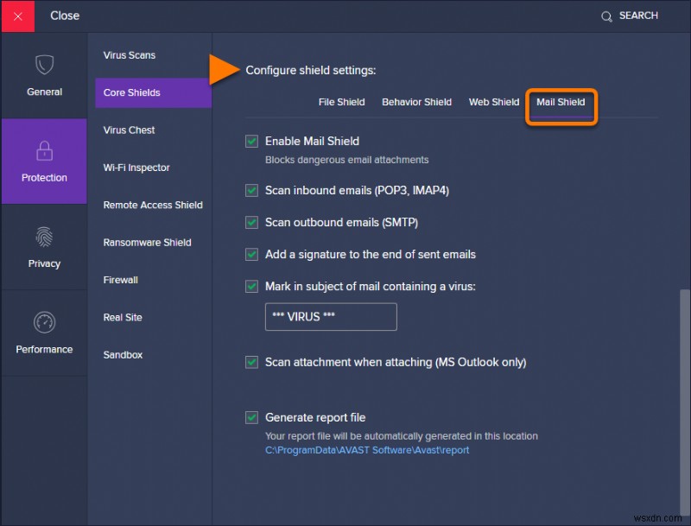Viewport: 691px width, 526px height.
Task: Disable the Enable Mail Shield option
Action: tap(251, 141)
